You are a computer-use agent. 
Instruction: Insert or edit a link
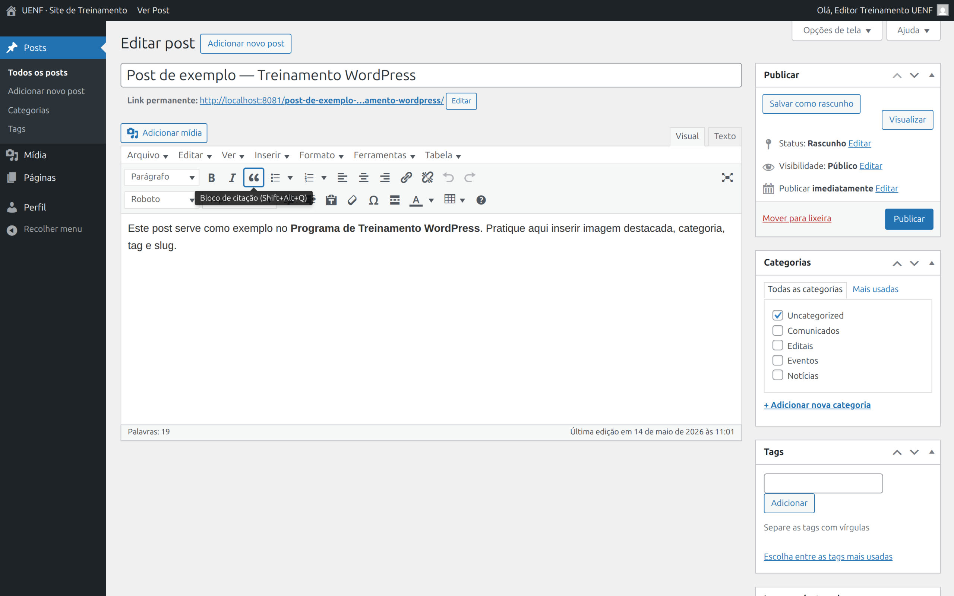[x=406, y=178]
